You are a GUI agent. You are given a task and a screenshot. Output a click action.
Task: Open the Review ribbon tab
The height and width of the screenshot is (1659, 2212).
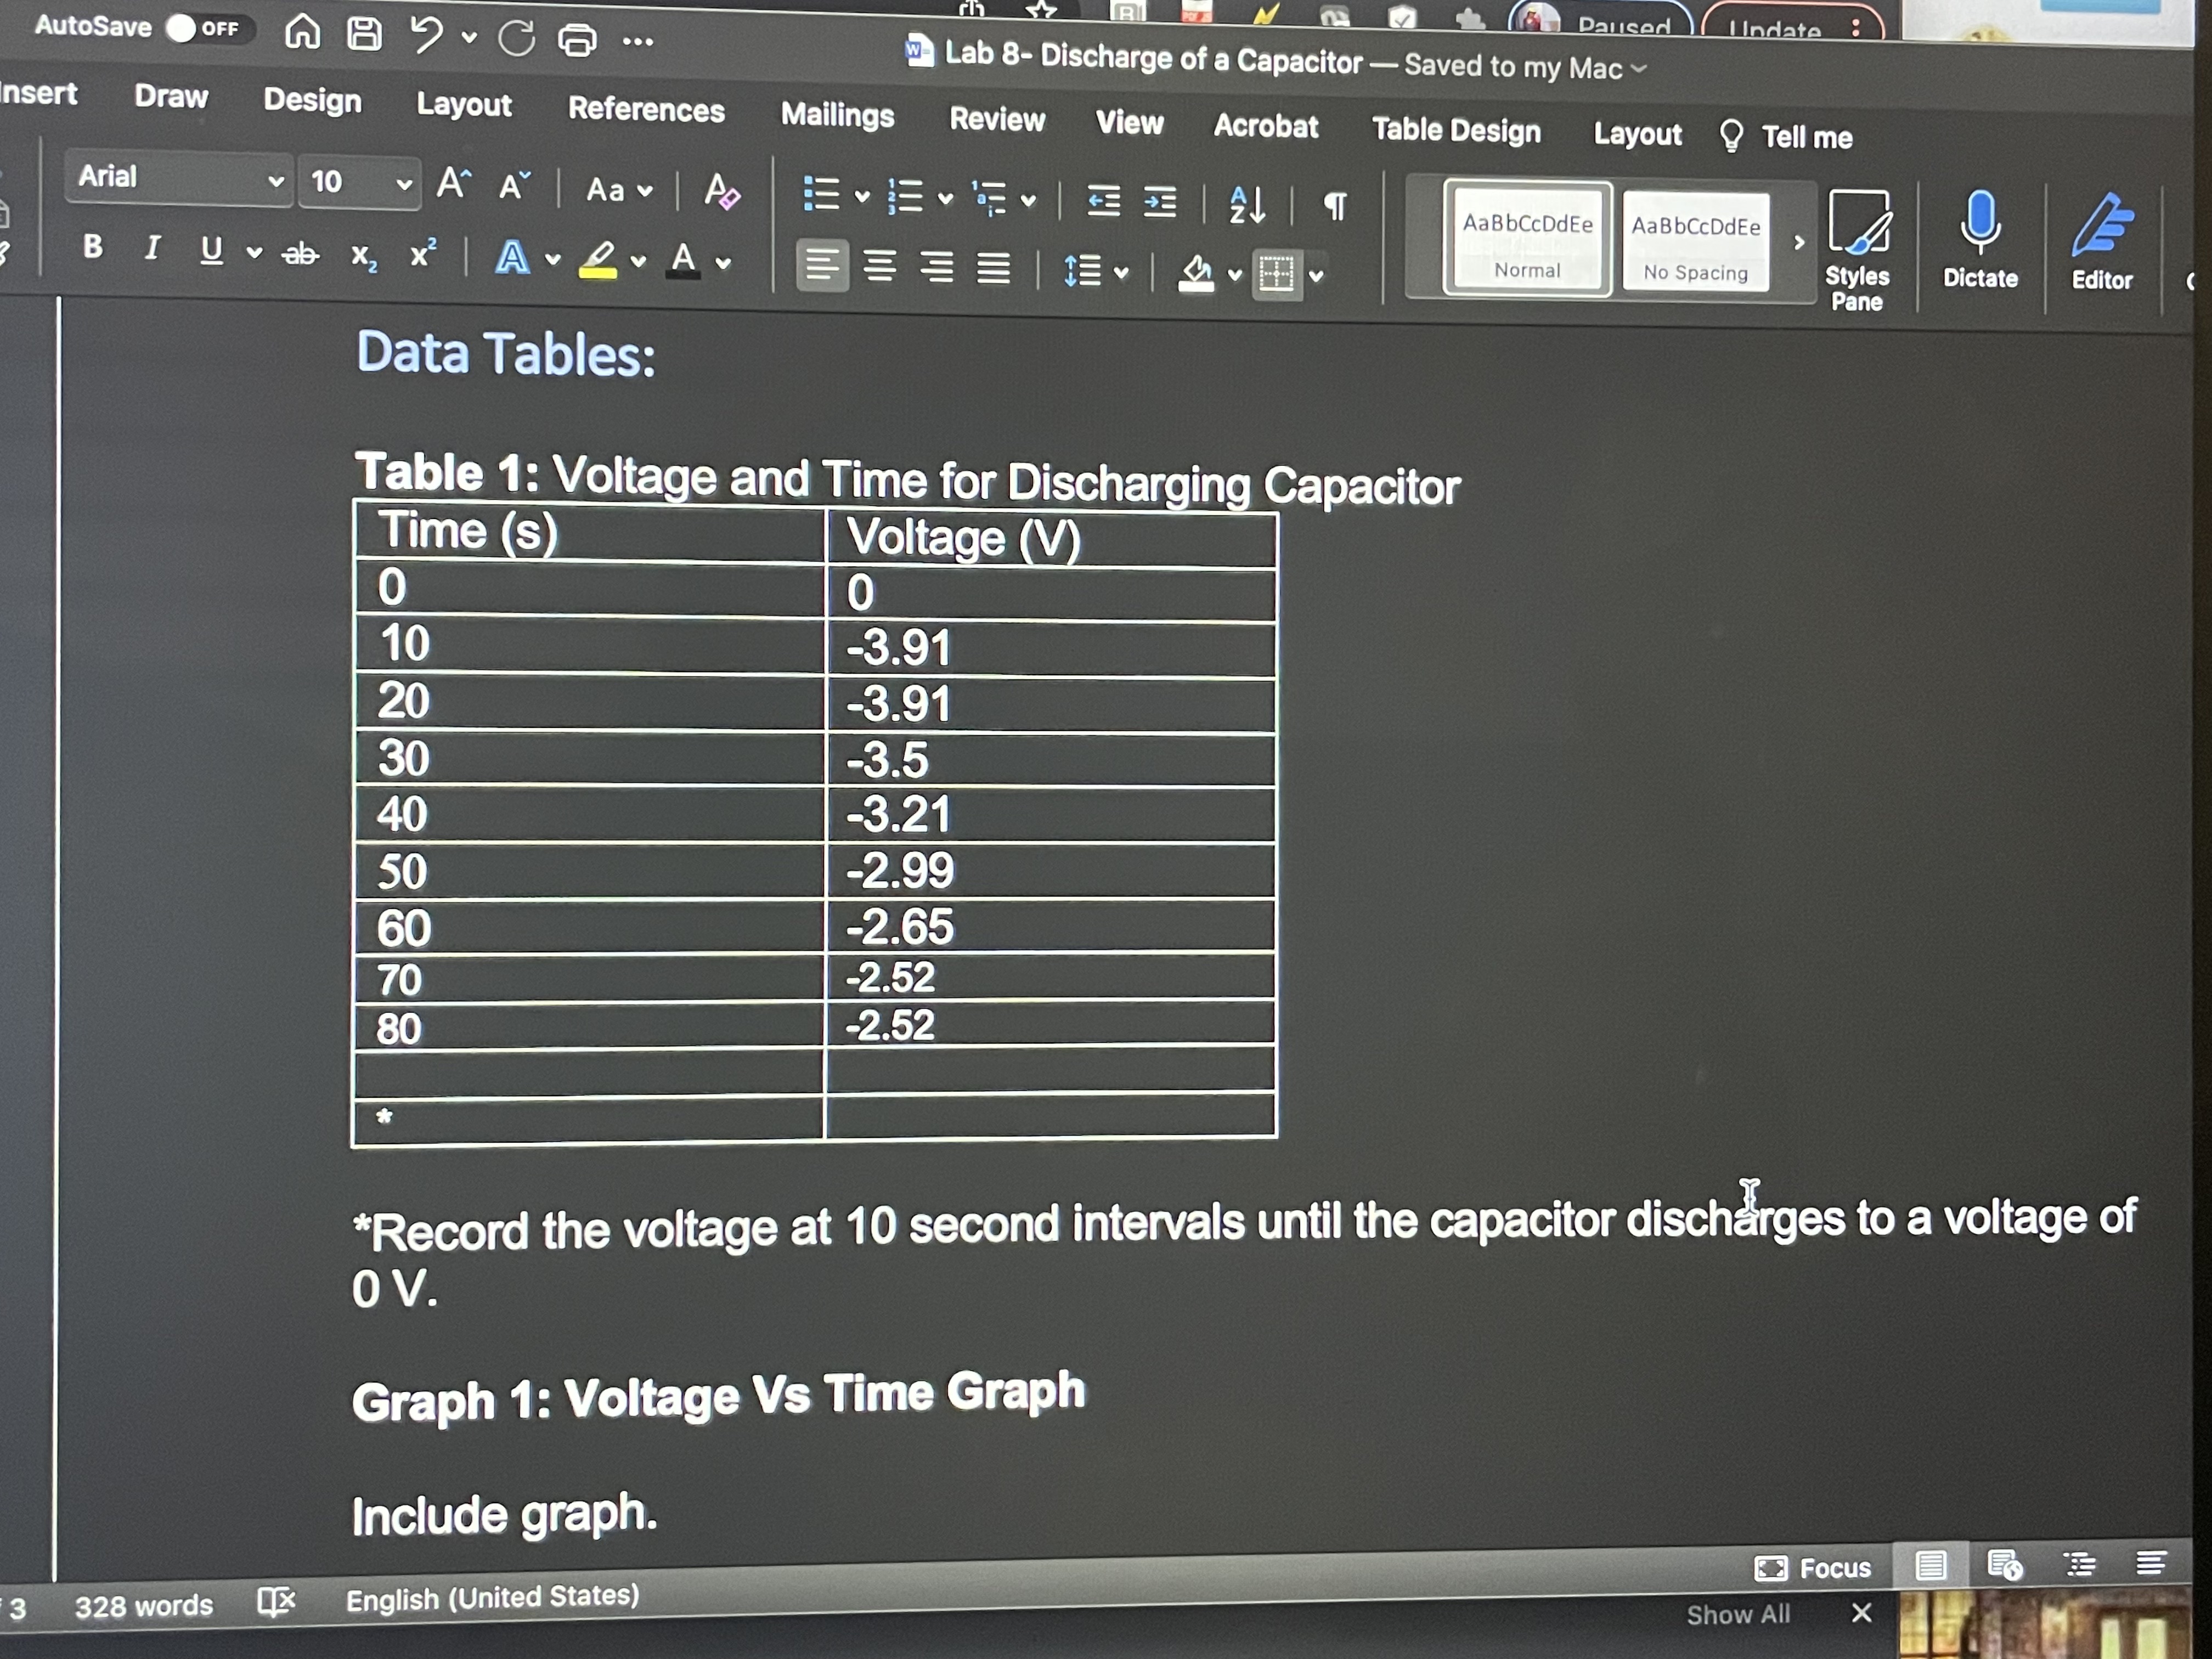(996, 119)
